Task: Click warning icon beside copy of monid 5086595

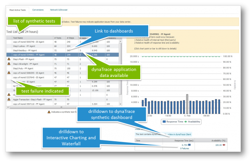Action: 9,73
